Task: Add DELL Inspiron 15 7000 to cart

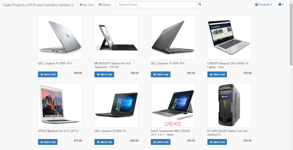Action: tap(48, 74)
